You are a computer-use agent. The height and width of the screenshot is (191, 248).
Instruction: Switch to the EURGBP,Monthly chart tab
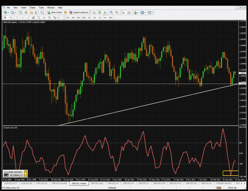tap(224, 183)
